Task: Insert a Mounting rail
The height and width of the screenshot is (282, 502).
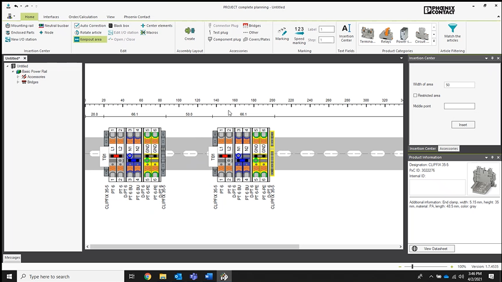Action: pyautogui.click(x=20, y=25)
